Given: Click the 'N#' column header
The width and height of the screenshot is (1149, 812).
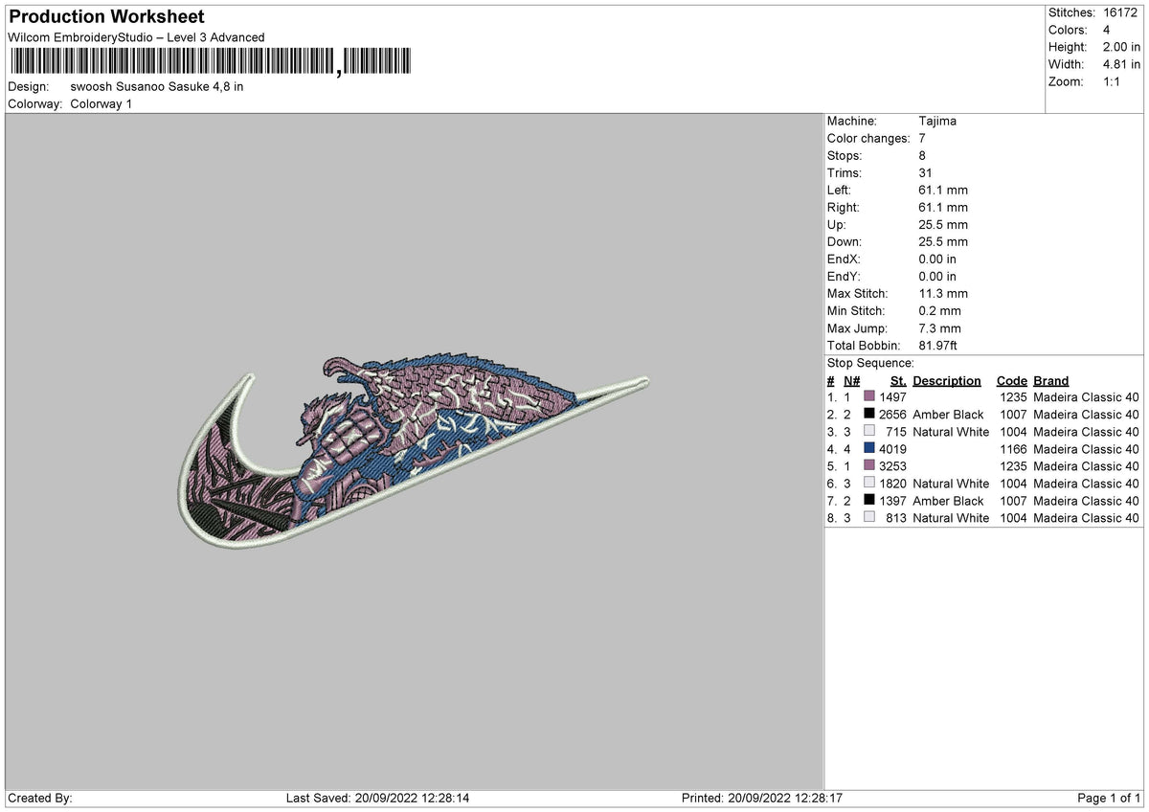Looking at the screenshot, I should tap(852, 380).
